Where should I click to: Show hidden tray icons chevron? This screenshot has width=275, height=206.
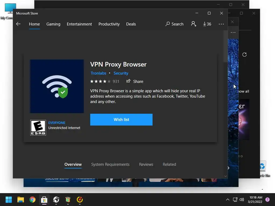pyautogui.click(x=228, y=200)
